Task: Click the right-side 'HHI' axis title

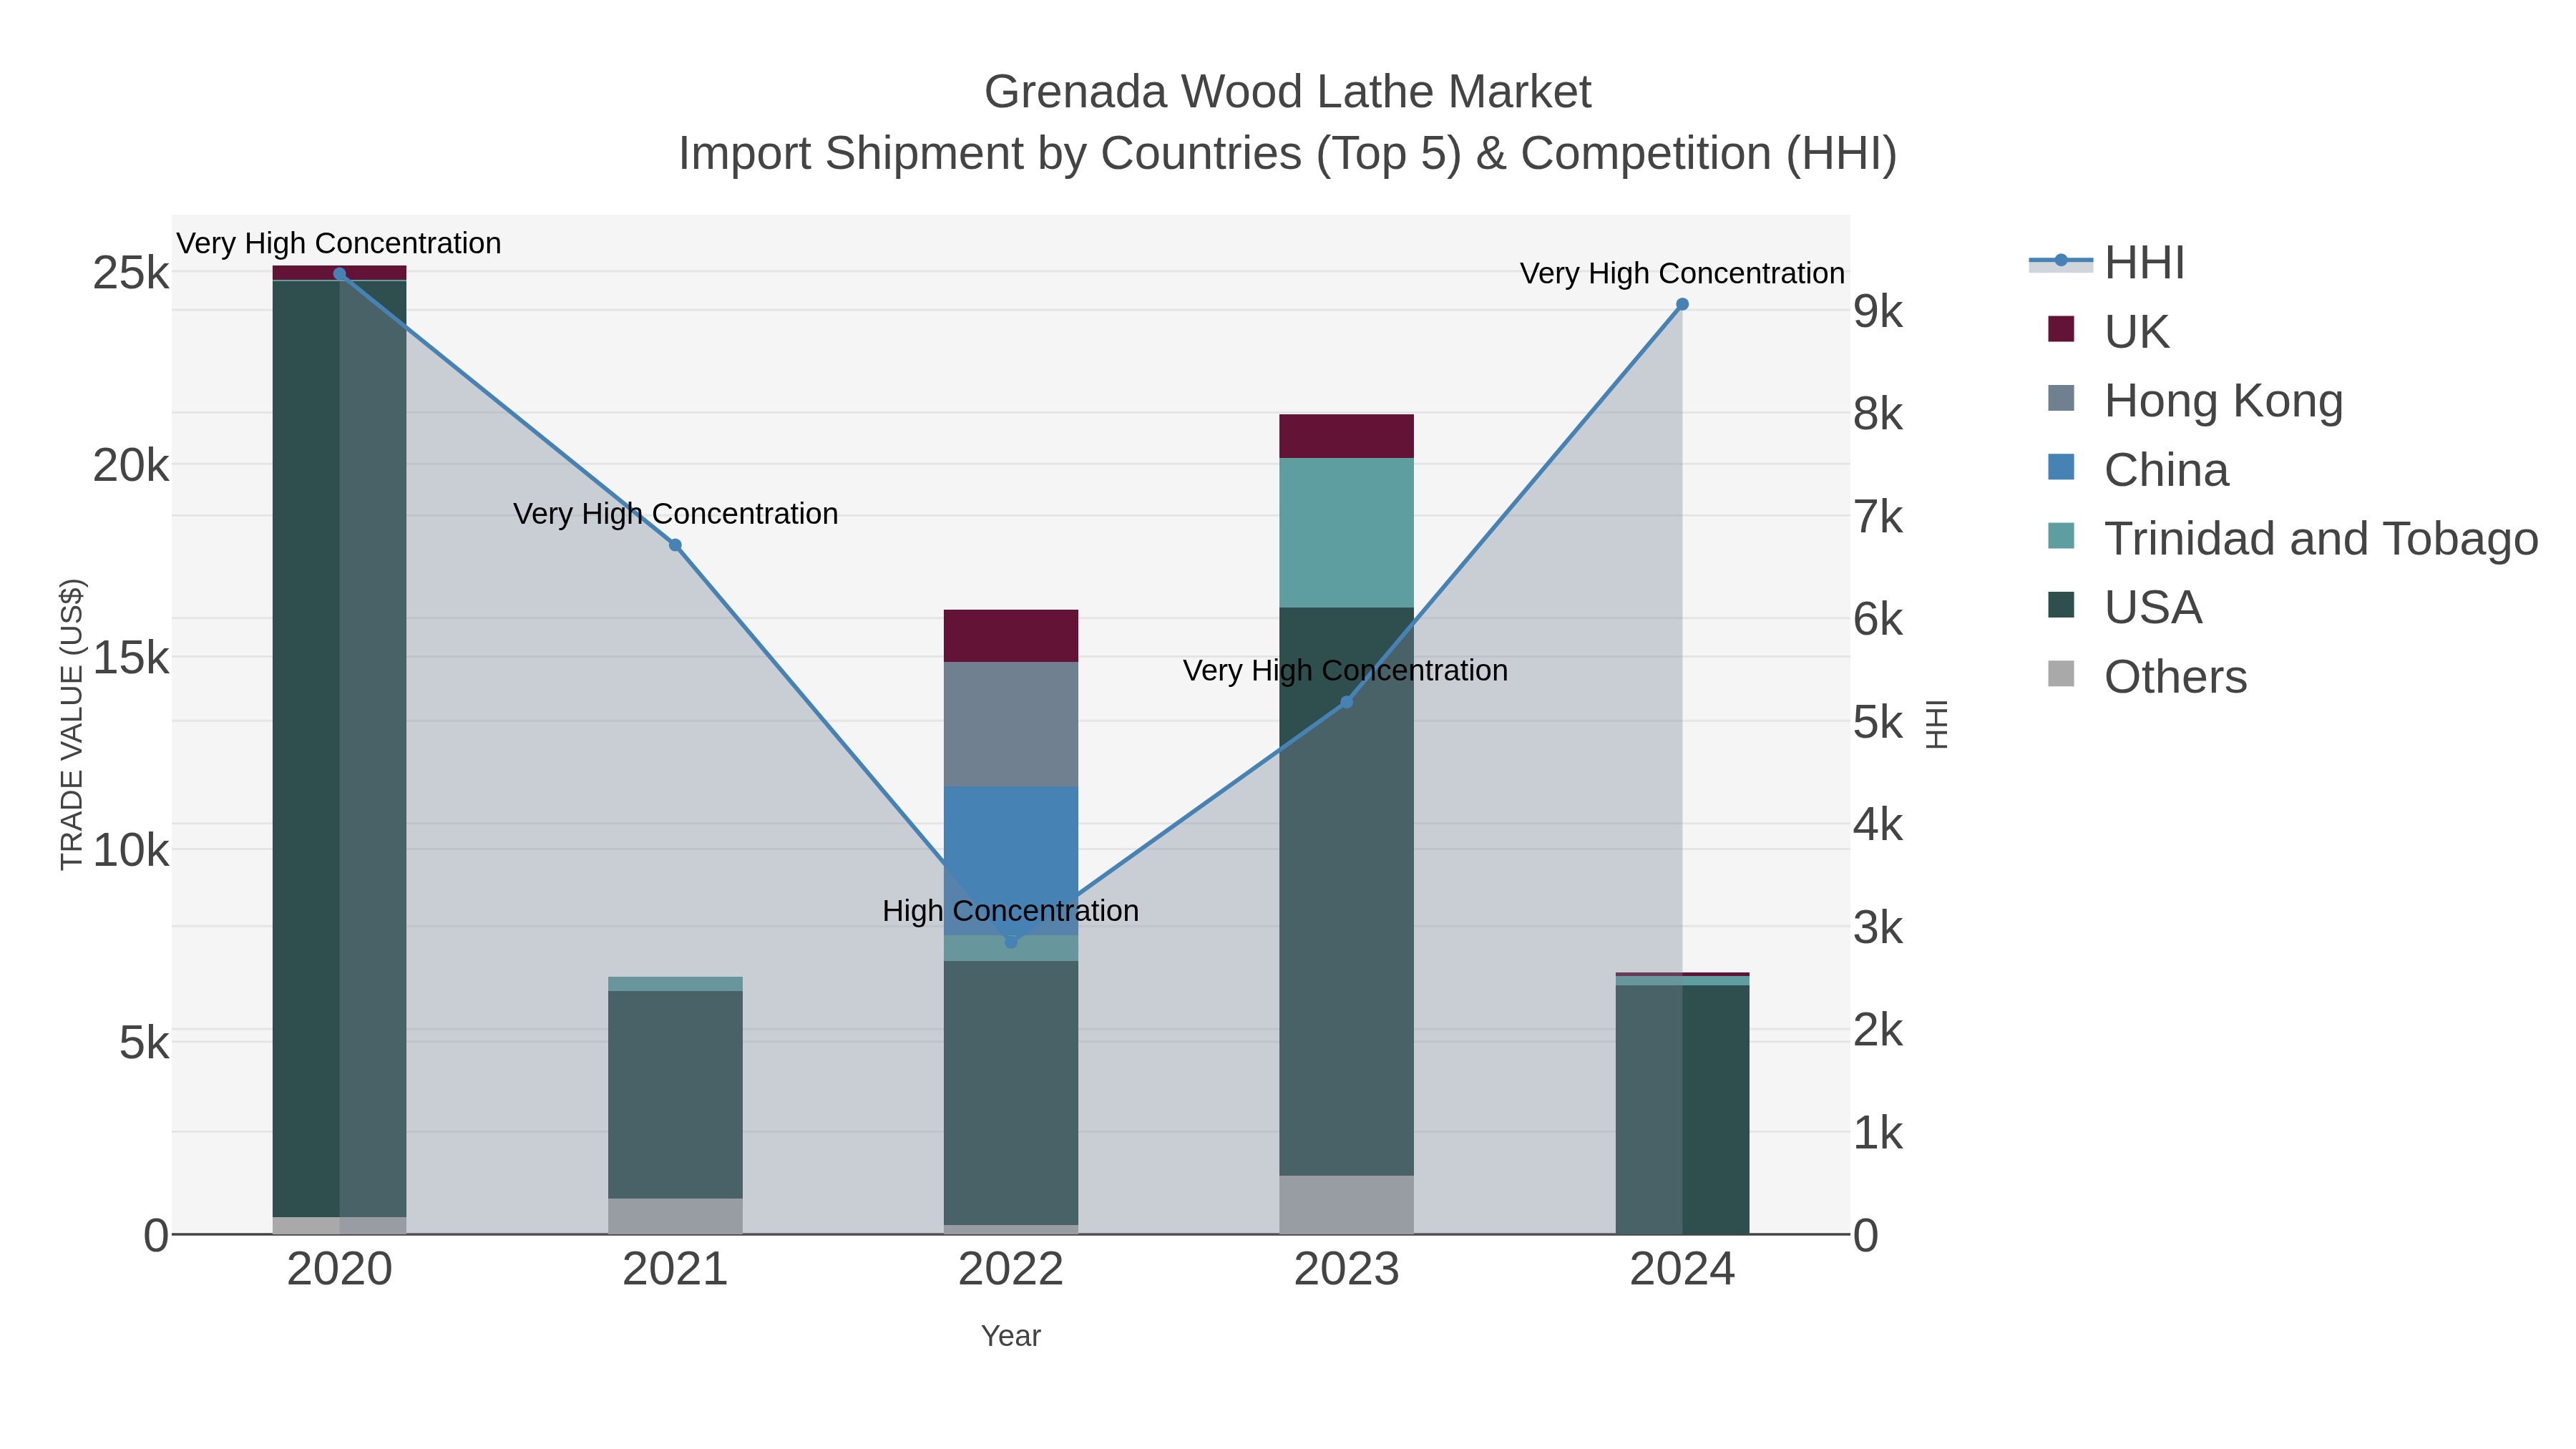Action: tap(1937, 724)
